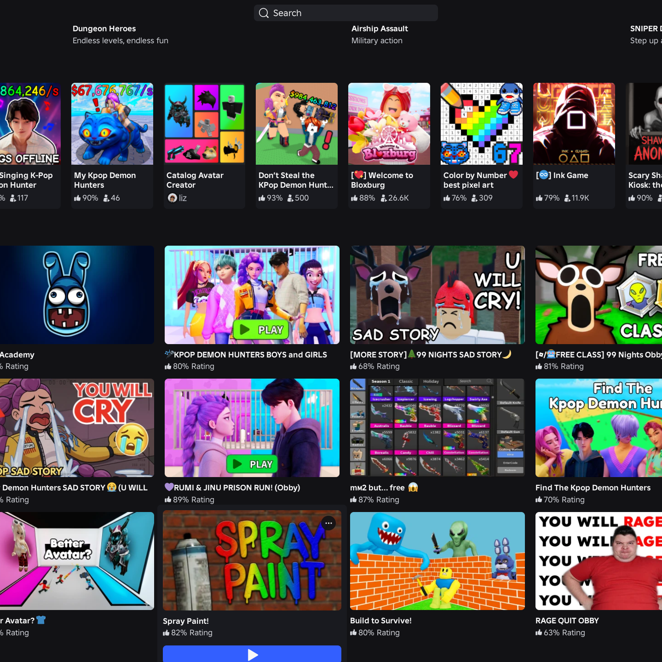Screen dimensions: 662x662
Task: Focus the Search input field
Action: [346, 13]
